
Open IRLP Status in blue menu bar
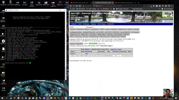(102, 24)
